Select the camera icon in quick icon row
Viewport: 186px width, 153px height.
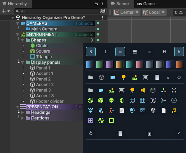[113, 78]
